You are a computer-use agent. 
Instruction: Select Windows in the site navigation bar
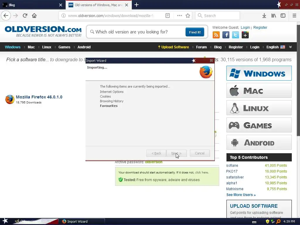point(13,47)
